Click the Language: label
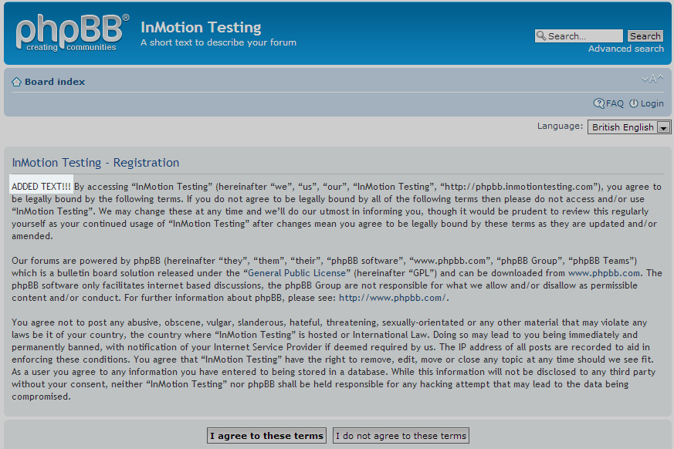This screenshot has height=449, width=674. click(560, 126)
